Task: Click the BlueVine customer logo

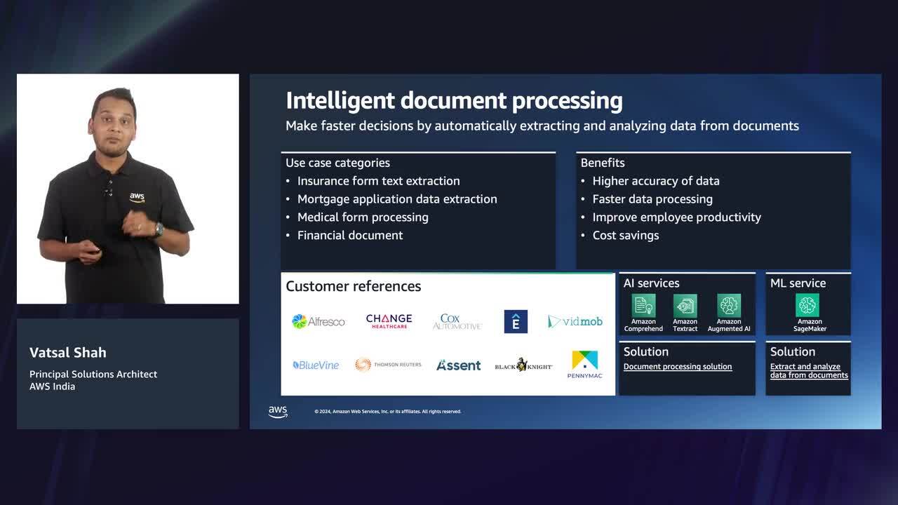Action: click(316, 365)
